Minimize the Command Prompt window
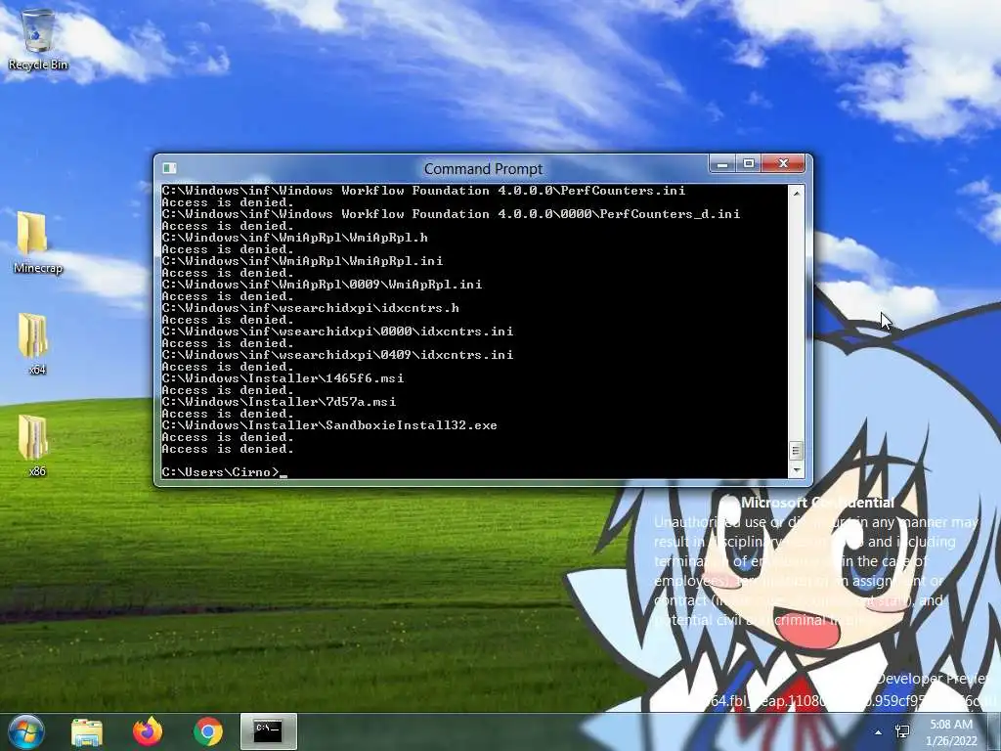 point(722,164)
